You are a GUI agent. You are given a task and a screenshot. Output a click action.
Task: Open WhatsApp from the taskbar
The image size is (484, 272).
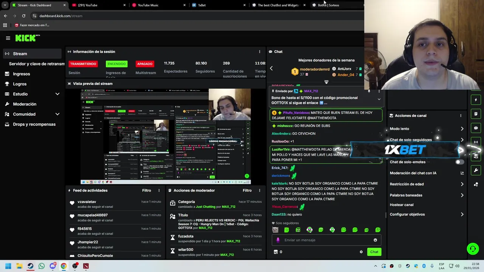click(x=42, y=266)
